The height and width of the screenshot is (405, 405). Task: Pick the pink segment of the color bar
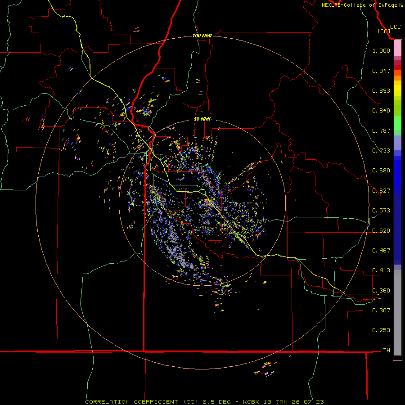point(397,48)
